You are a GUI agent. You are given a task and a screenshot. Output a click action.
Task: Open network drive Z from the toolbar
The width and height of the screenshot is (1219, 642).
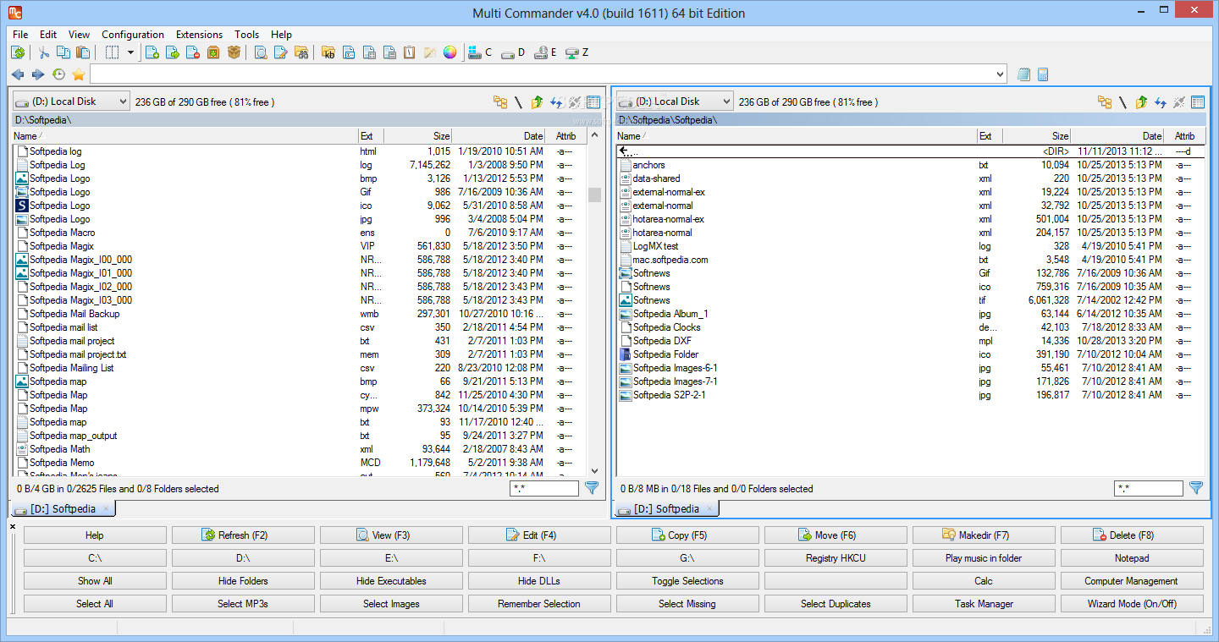[x=576, y=52]
